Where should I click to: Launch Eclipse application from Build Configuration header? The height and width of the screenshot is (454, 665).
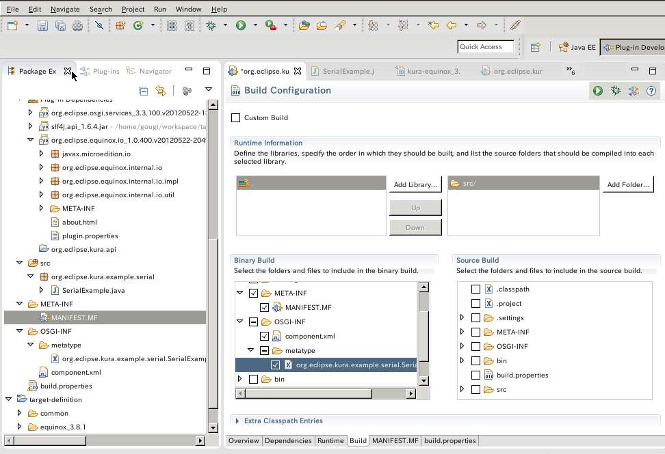click(598, 91)
